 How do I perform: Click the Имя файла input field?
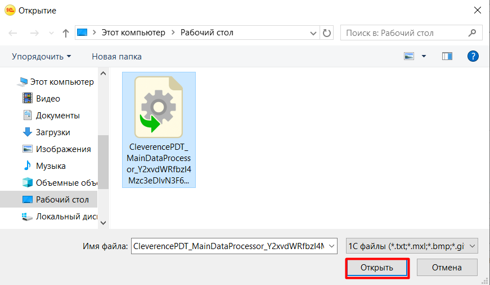(229, 246)
